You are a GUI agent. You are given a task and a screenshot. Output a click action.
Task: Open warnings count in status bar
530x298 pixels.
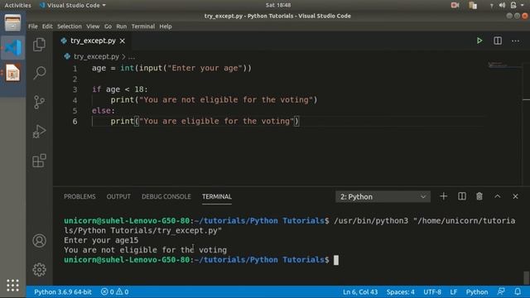pyautogui.click(x=123, y=292)
